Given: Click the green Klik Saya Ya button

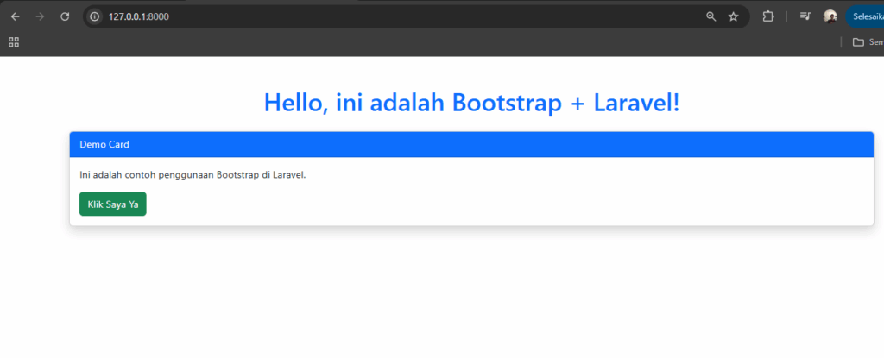Looking at the screenshot, I should pos(113,204).
